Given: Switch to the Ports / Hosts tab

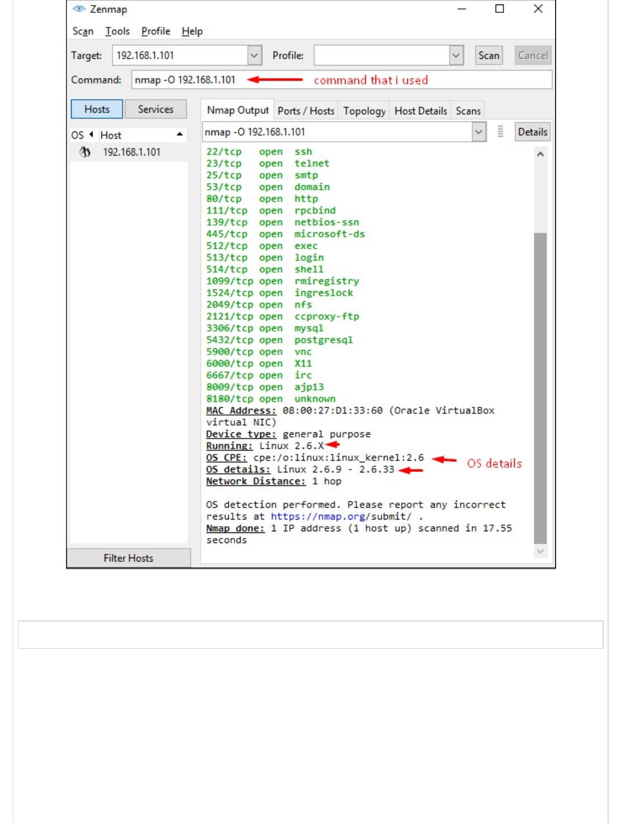Looking at the screenshot, I should (x=306, y=111).
